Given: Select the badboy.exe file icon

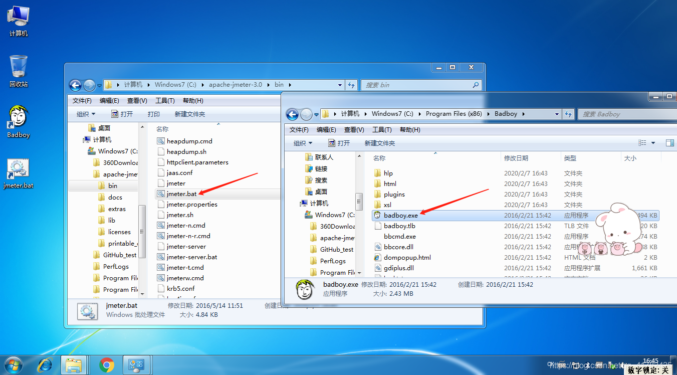Looking at the screenshot, I should point(377,215).
